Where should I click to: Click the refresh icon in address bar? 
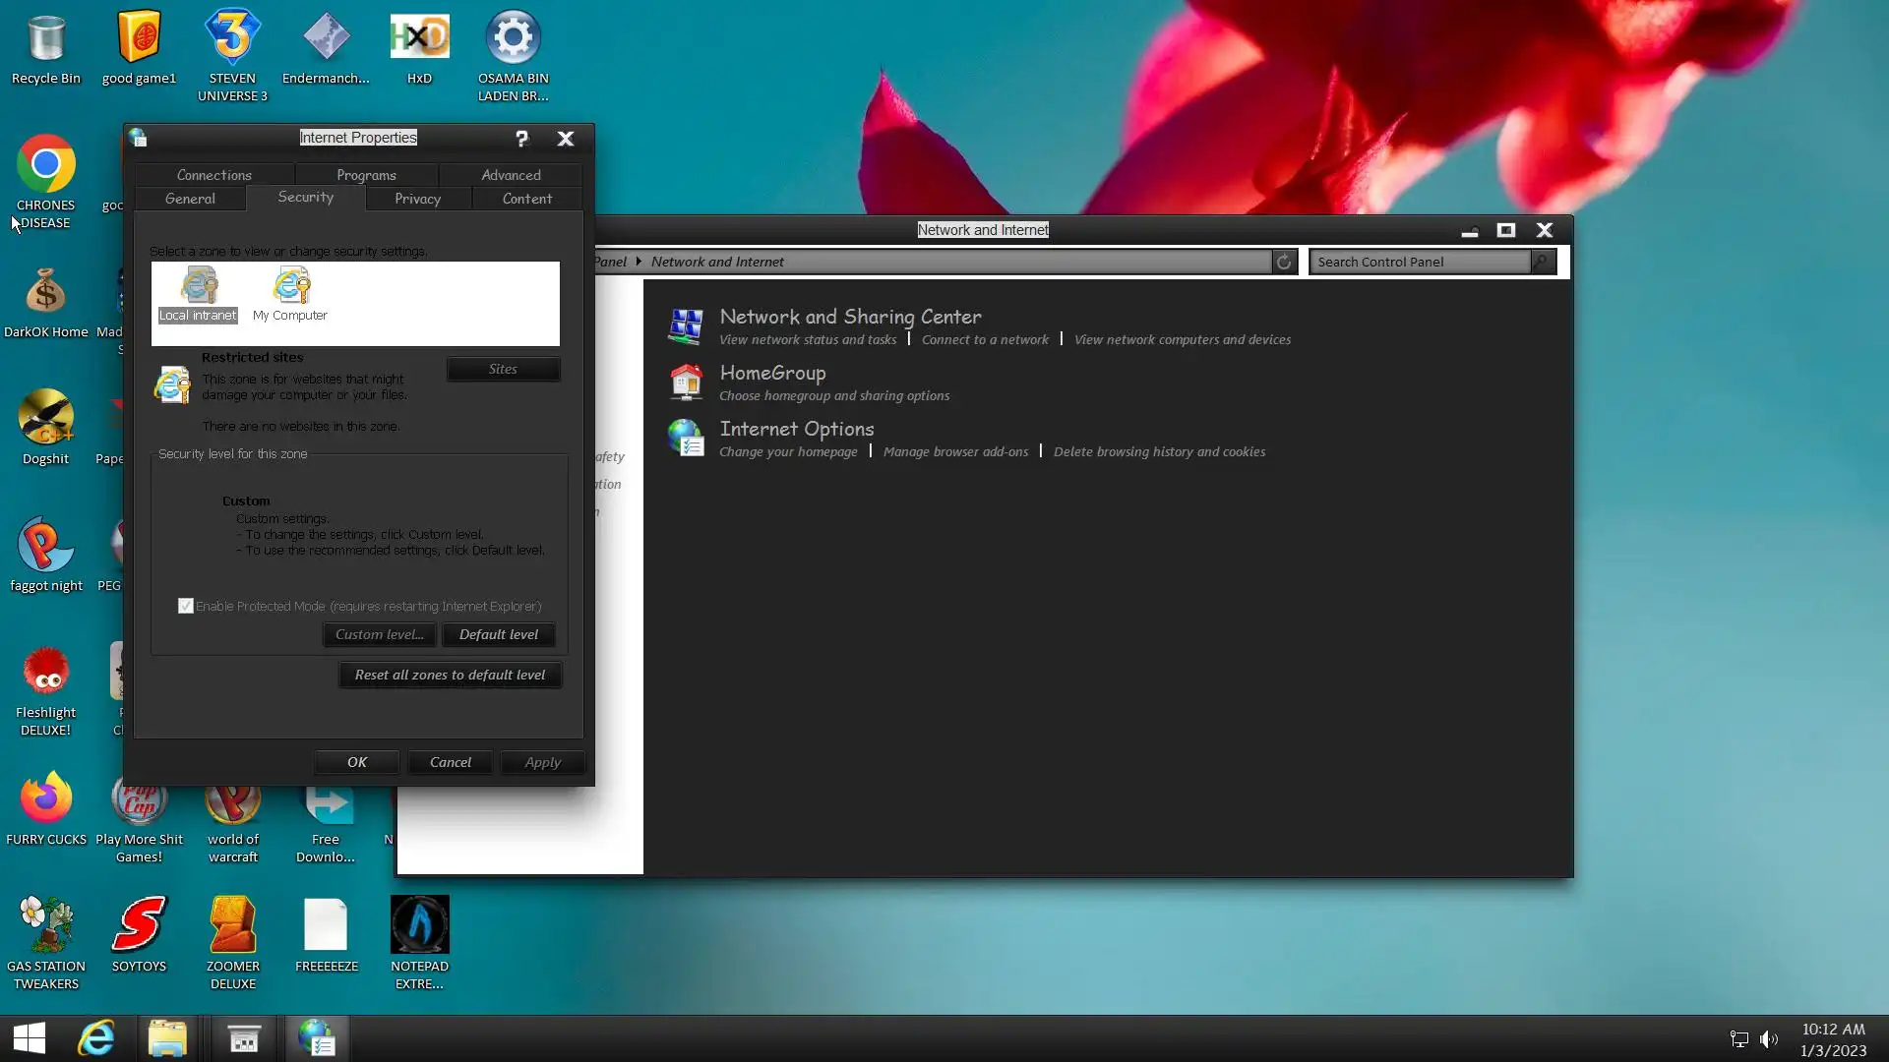[x=1284, y=262]
